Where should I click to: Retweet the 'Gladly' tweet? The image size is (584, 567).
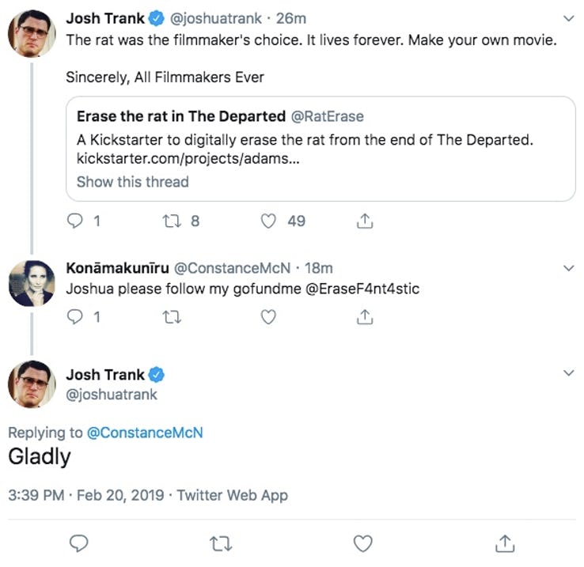tap(220, 543)
